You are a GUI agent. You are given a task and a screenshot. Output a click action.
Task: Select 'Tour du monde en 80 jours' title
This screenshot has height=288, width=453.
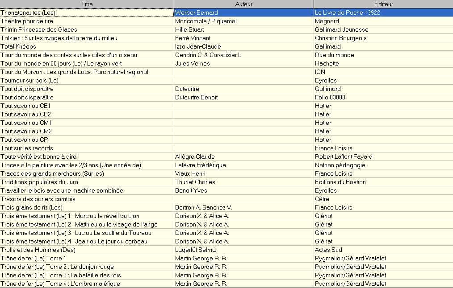click(87, 63)
